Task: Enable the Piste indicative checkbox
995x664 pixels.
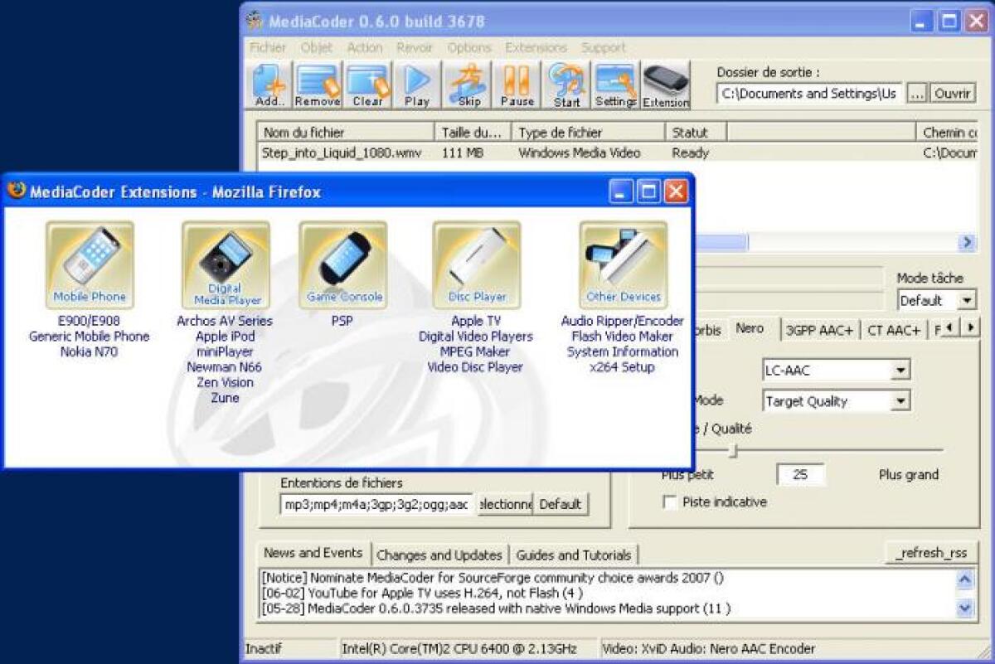Action: 668,502
